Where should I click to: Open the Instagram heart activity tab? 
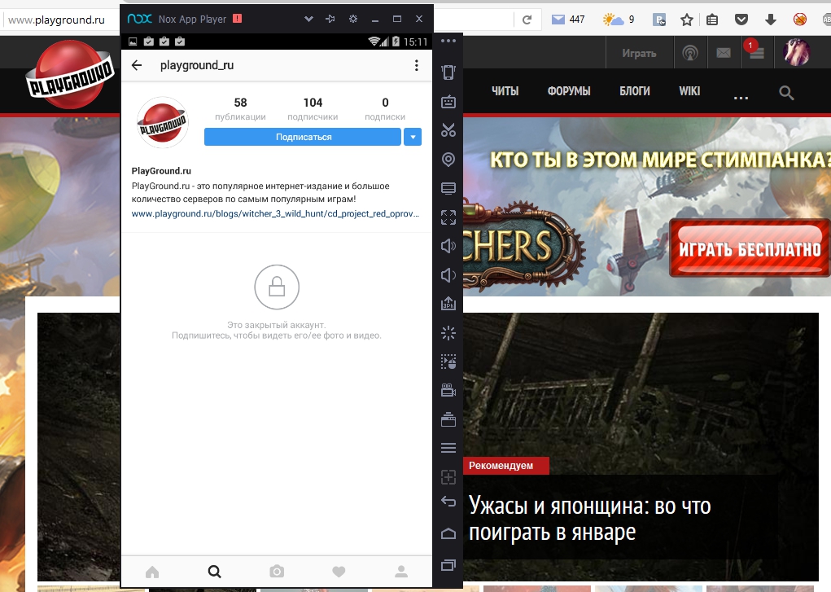pyautogui.click(x=339, y=572)
